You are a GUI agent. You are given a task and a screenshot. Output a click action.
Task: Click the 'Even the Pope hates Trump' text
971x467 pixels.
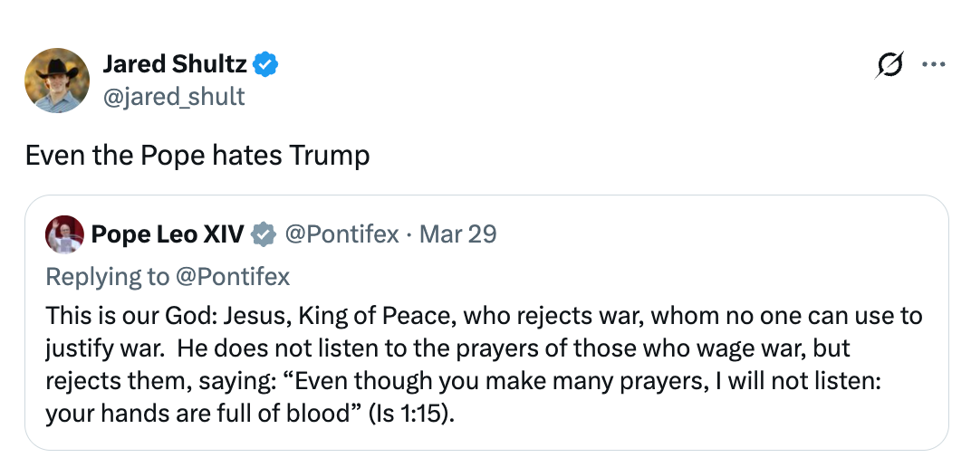pyautogui.click(x=197, y=156)
